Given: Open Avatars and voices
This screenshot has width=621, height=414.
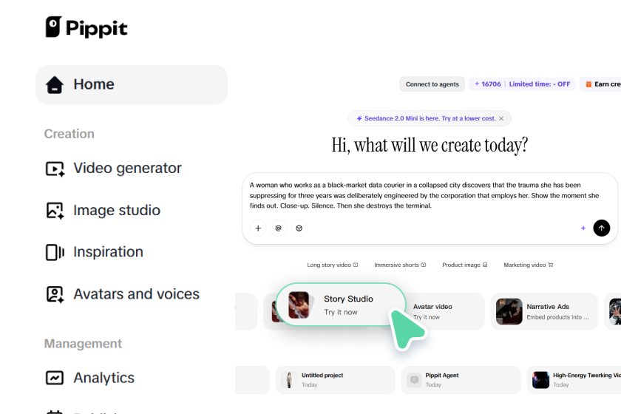Looking at the screenshot, I should pos(123,294).
